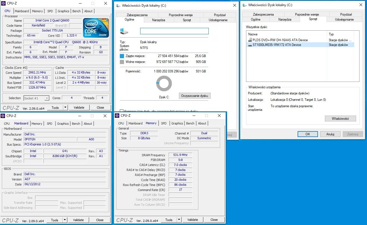Click the disk label text field
This screenshot has height=225, width=367.
(174, 31)
